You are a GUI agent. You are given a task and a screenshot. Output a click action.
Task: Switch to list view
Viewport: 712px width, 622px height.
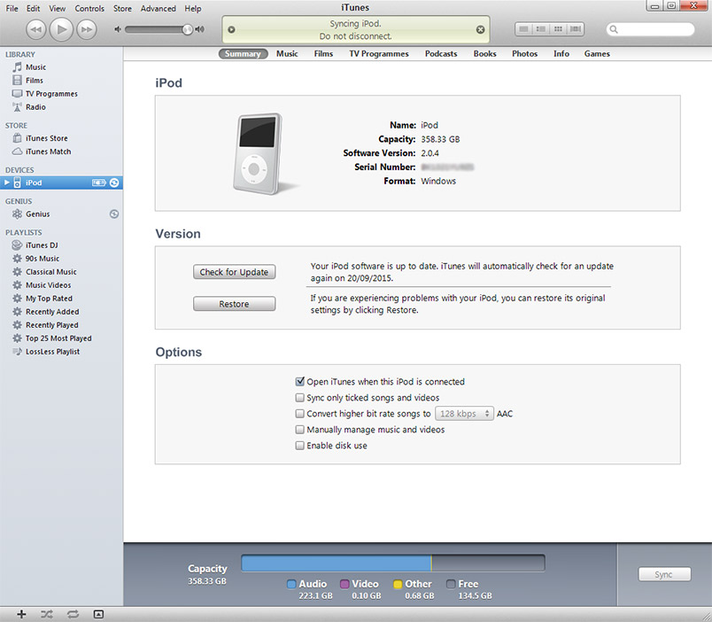click(523, 29)
